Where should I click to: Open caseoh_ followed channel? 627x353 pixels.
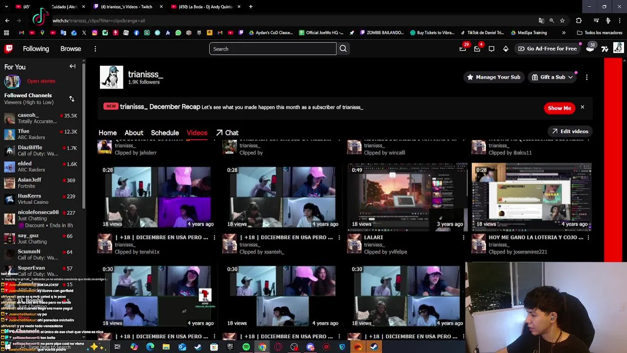point(41,118)
